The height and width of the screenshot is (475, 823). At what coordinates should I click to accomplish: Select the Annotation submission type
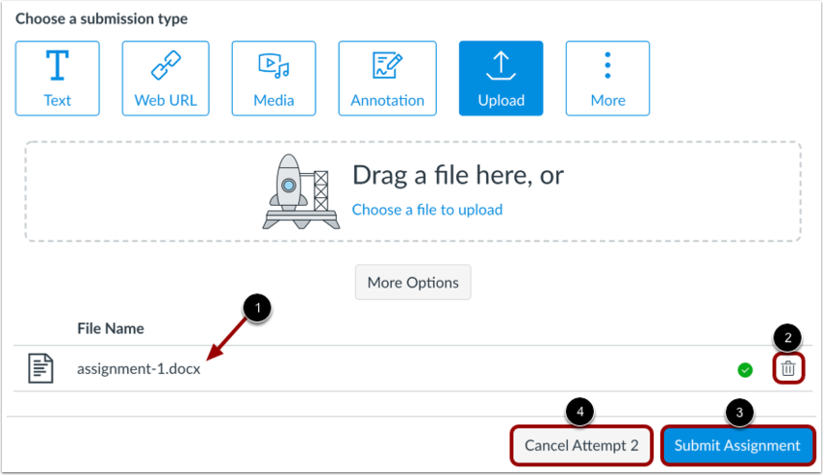387,78
